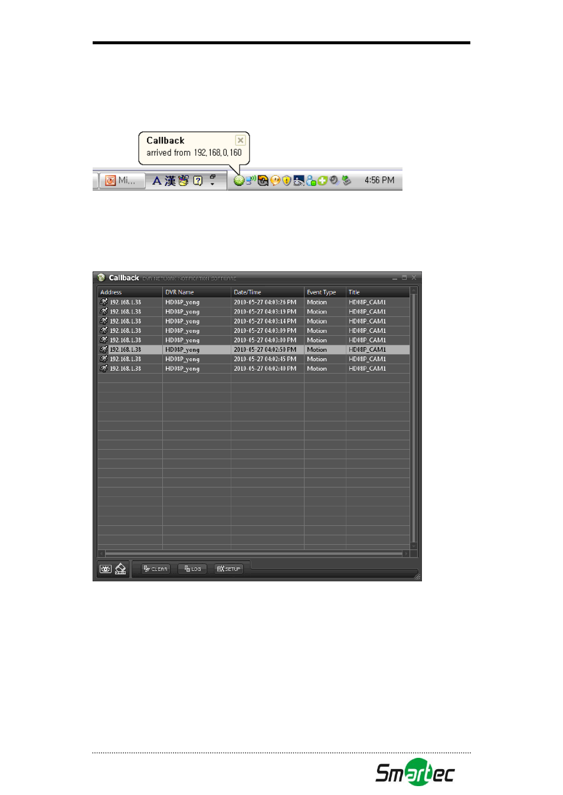Viewport: 563px width, 795px height.
Task: Open the IME tools menu icon
Action: coord(184,181)
